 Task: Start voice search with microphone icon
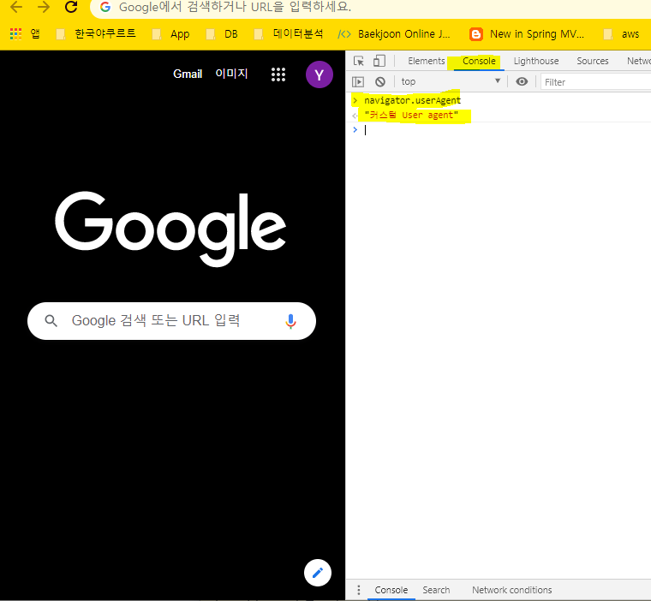pos(290,321)
